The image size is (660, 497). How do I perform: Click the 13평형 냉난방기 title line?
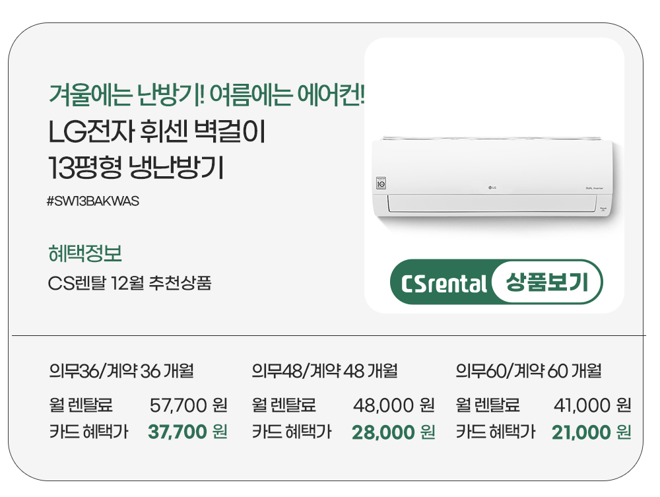tap(137, 169)
